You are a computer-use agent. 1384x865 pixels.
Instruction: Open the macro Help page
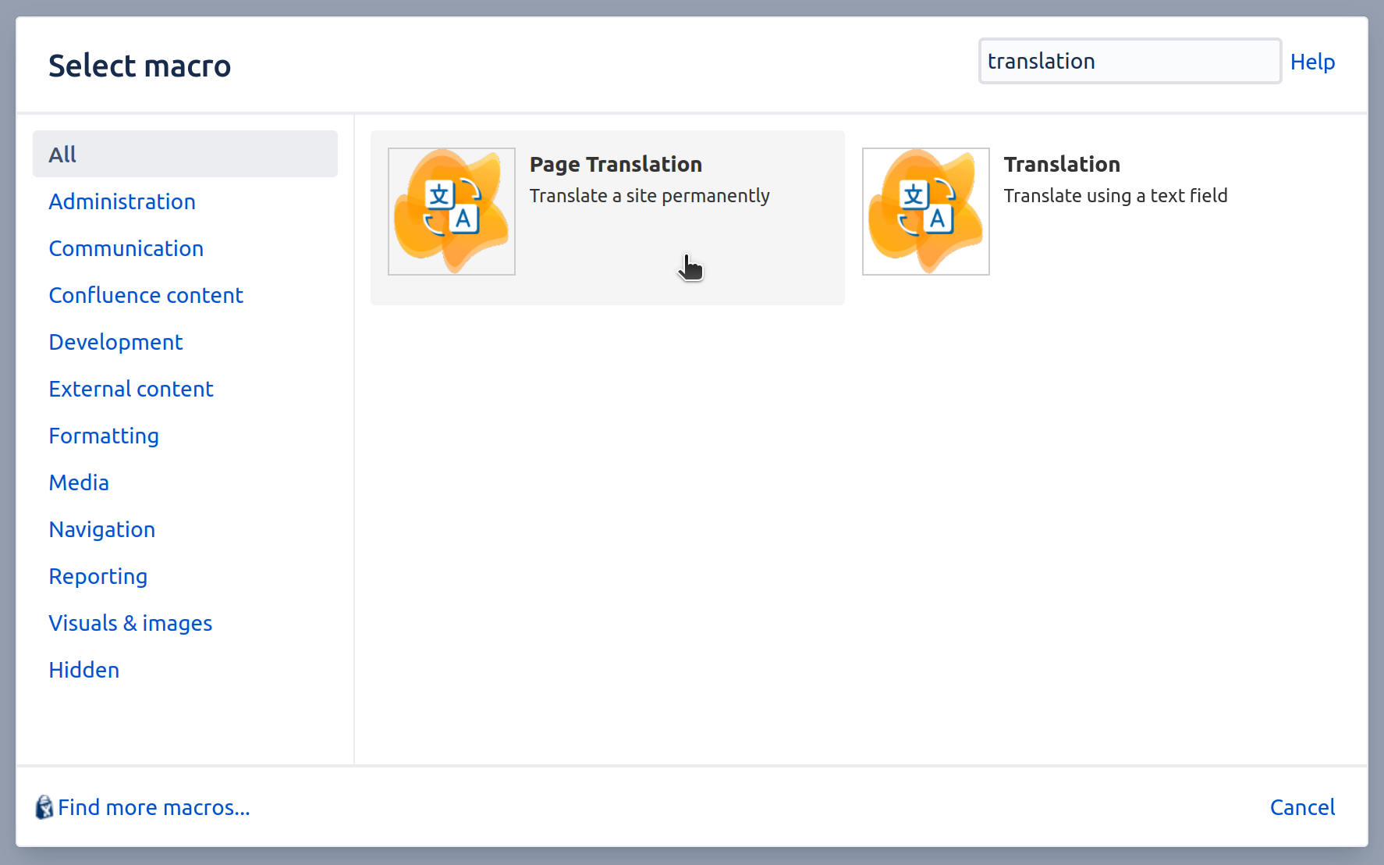[1313, 62]
